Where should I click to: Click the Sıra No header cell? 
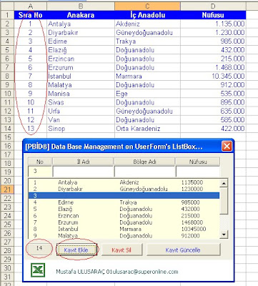tap(30, 15)
